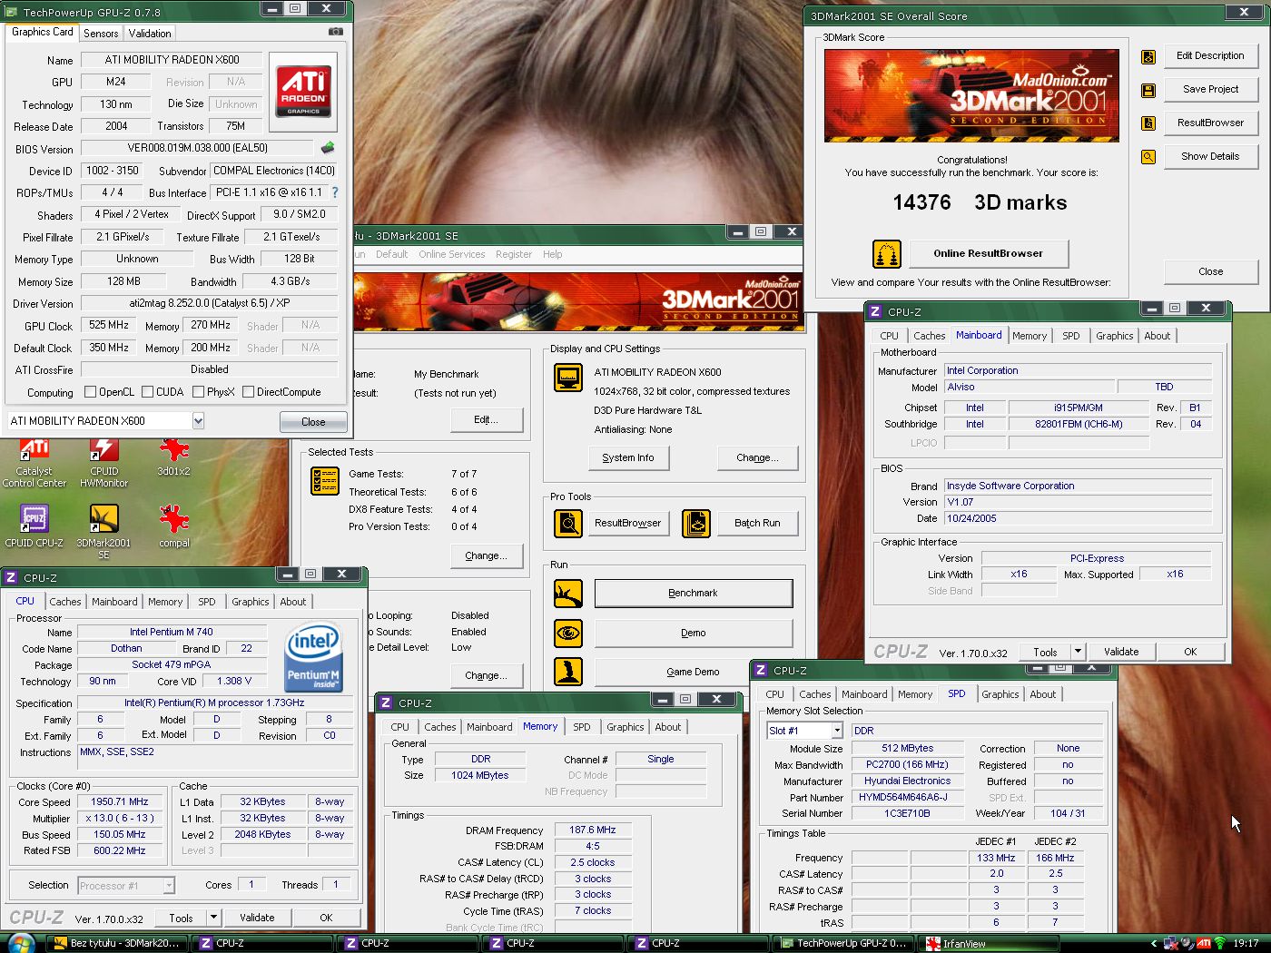Open the Windows Start orb
1271x953 pixels.
tap(20, 943)
